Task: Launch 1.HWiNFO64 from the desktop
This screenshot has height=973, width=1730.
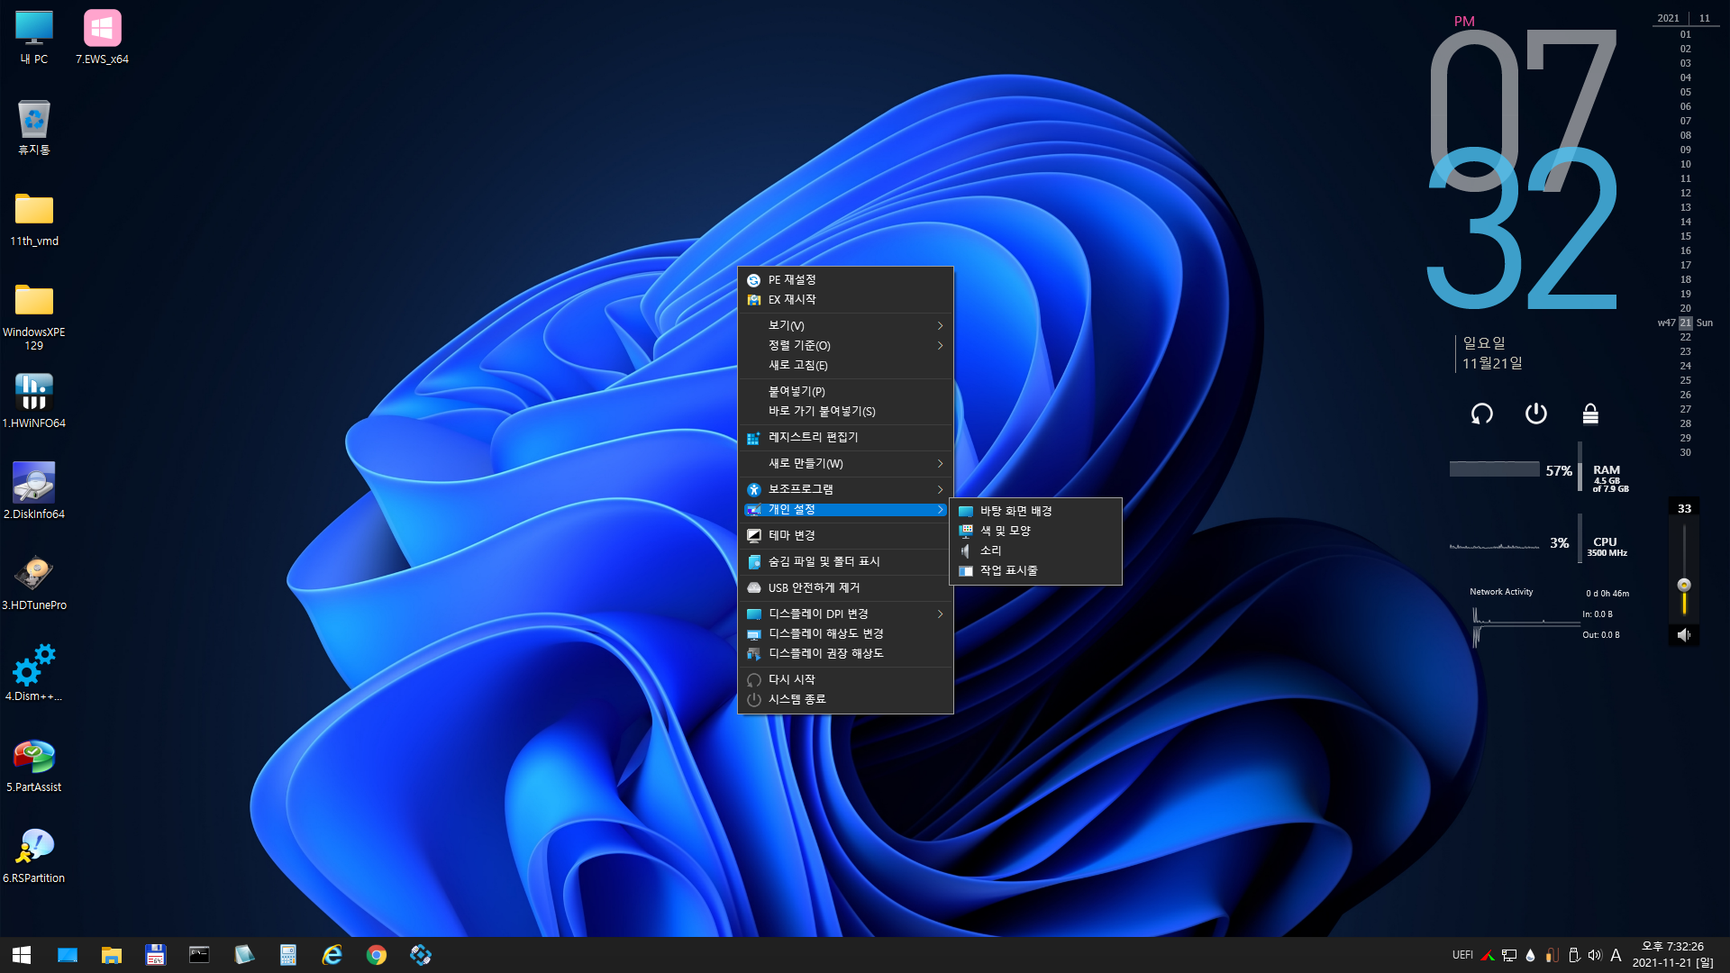Action: pos(34,401)
